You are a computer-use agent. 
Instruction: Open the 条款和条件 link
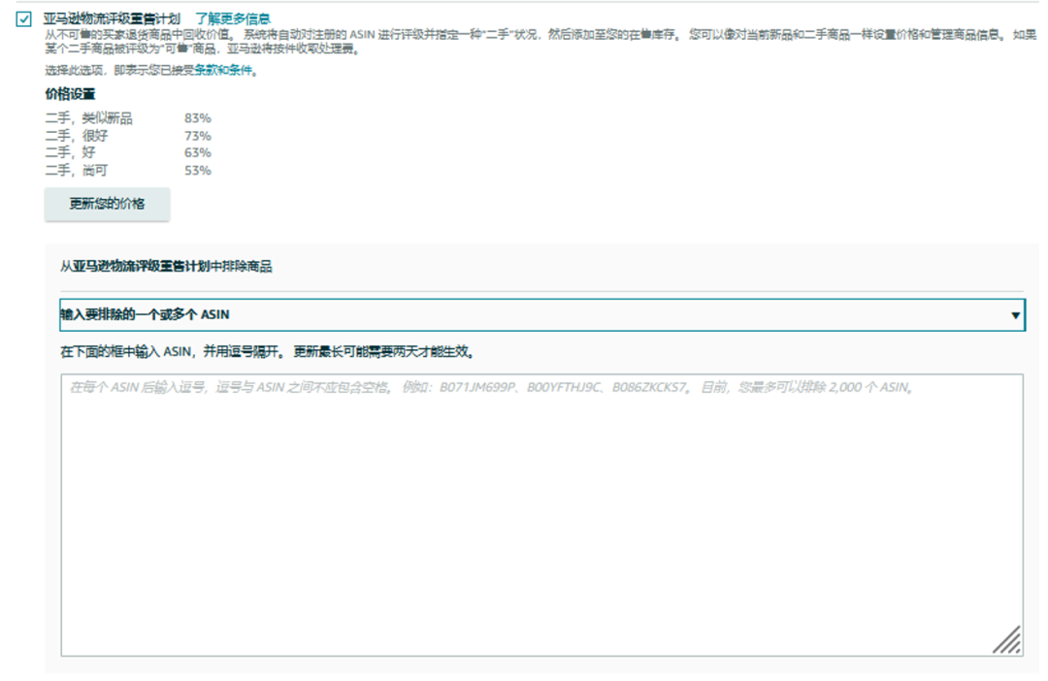223,71
